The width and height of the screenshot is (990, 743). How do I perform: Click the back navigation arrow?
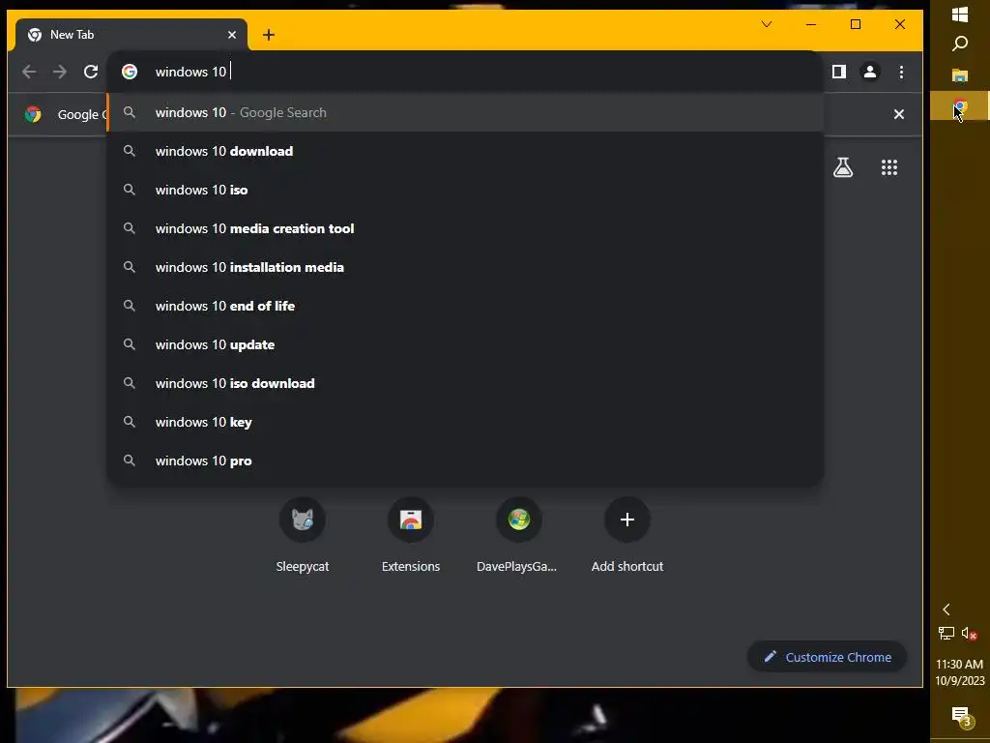29,72
